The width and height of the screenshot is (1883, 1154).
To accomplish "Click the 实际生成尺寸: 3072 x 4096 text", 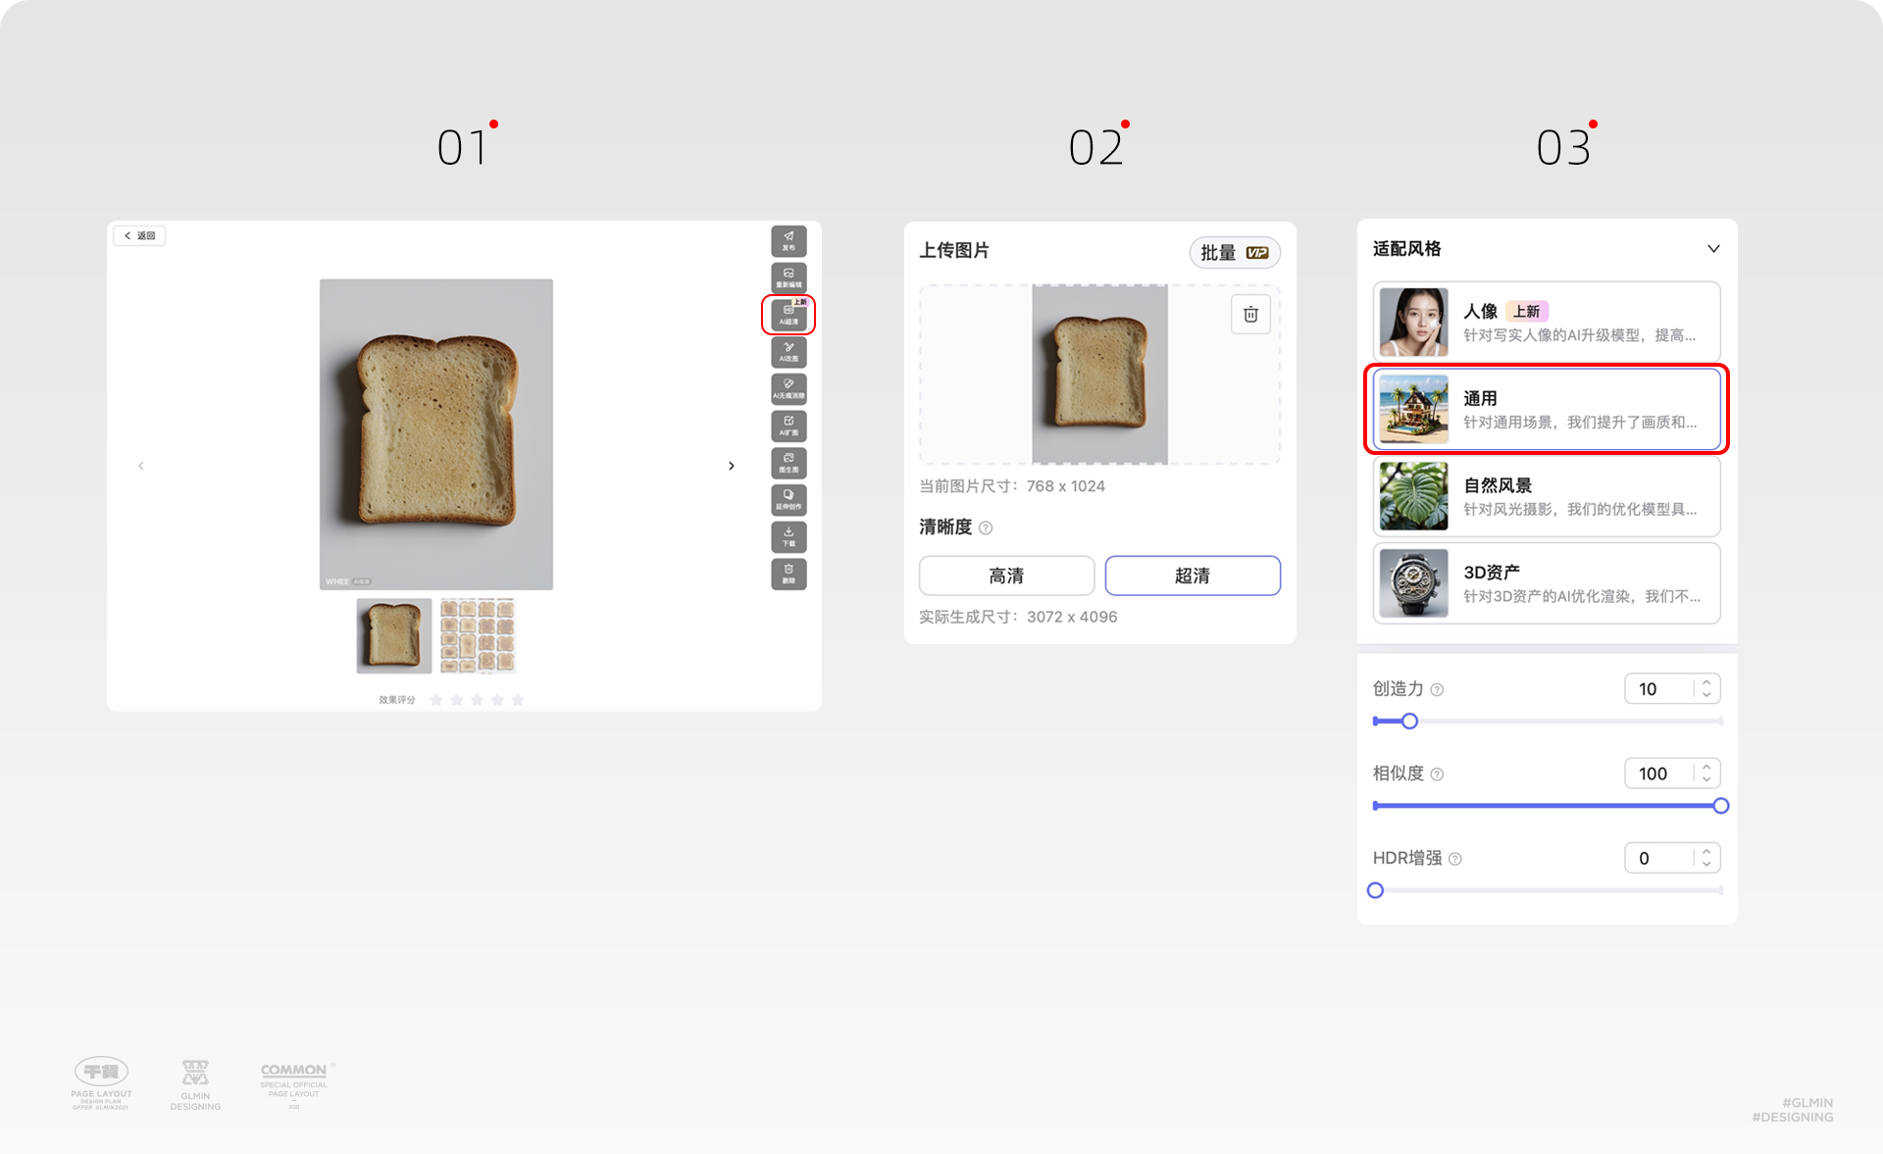I will tap(1018, 617).
